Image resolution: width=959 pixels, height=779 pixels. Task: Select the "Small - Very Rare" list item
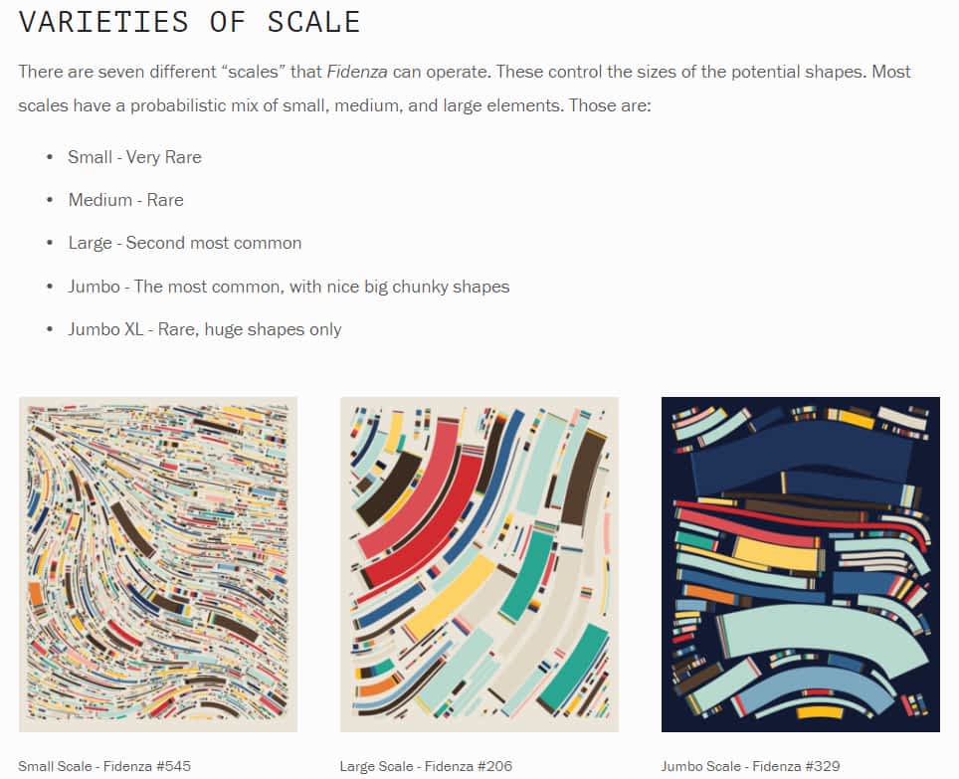tap(134, 157)
